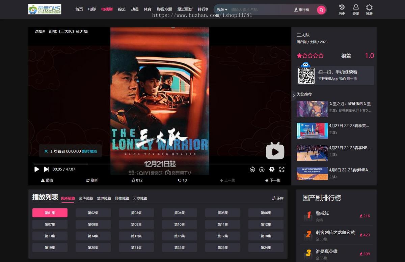Open player settings gear

tap(272, 169)
